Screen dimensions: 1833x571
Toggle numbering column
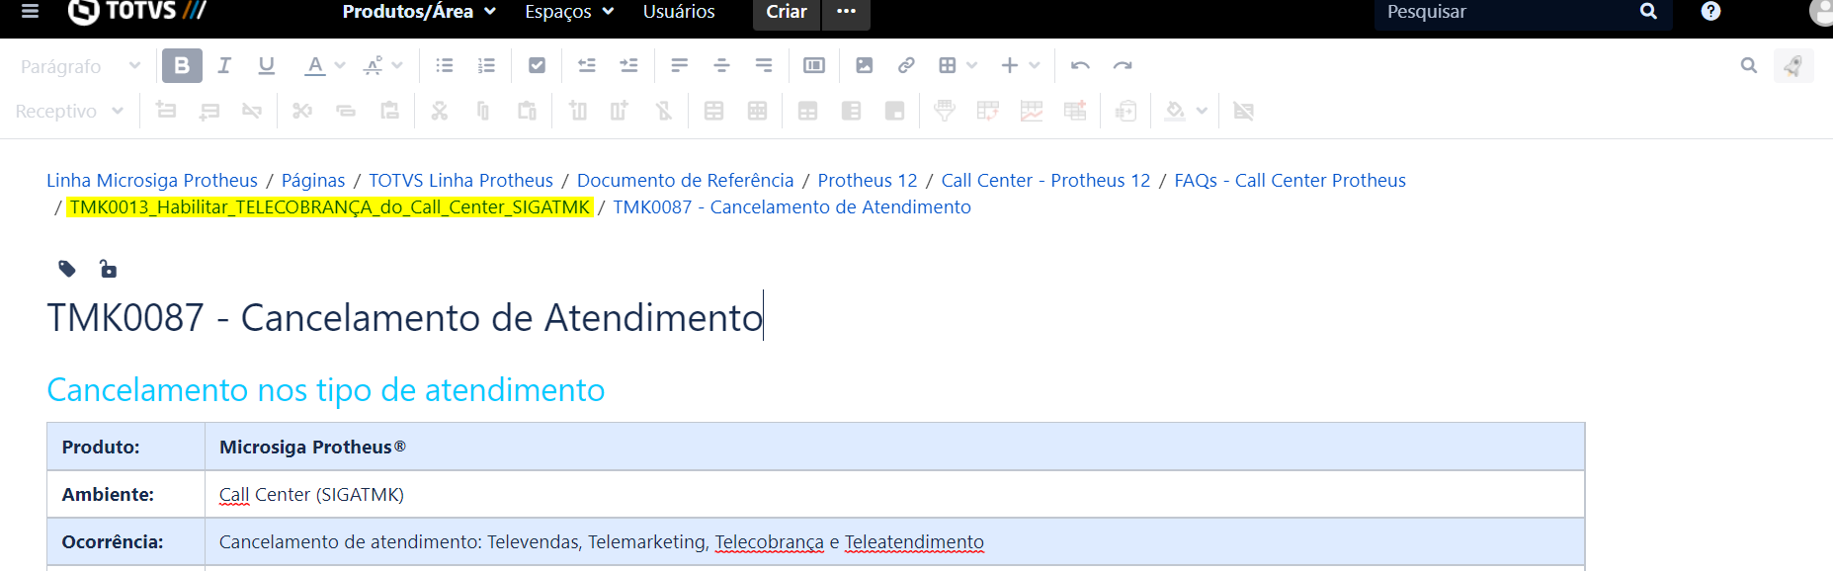click(894, 111)
